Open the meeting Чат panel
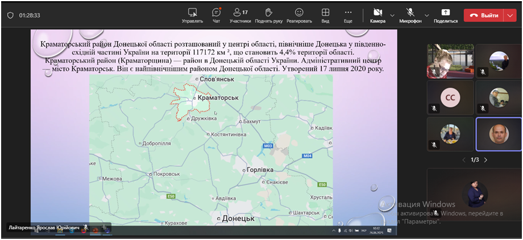Image resolution: width=523 pixels, height=240 pixels. point(216,15)
